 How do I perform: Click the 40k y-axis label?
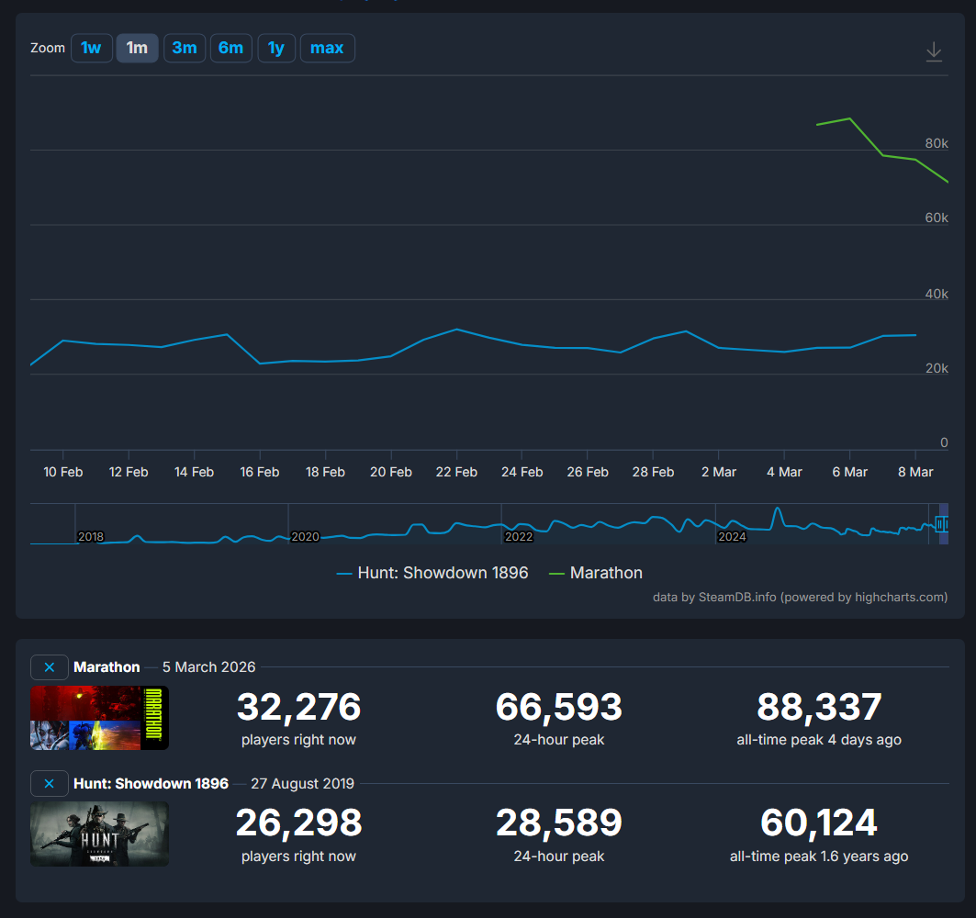(937, 294)
